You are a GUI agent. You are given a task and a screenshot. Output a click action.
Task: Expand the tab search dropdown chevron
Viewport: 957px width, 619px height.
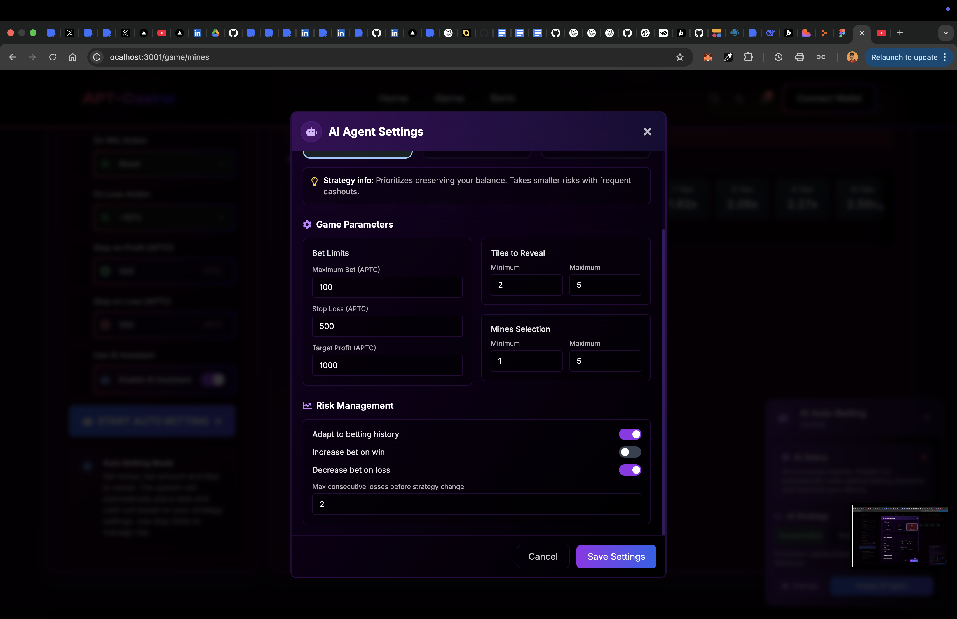point(945,33)
